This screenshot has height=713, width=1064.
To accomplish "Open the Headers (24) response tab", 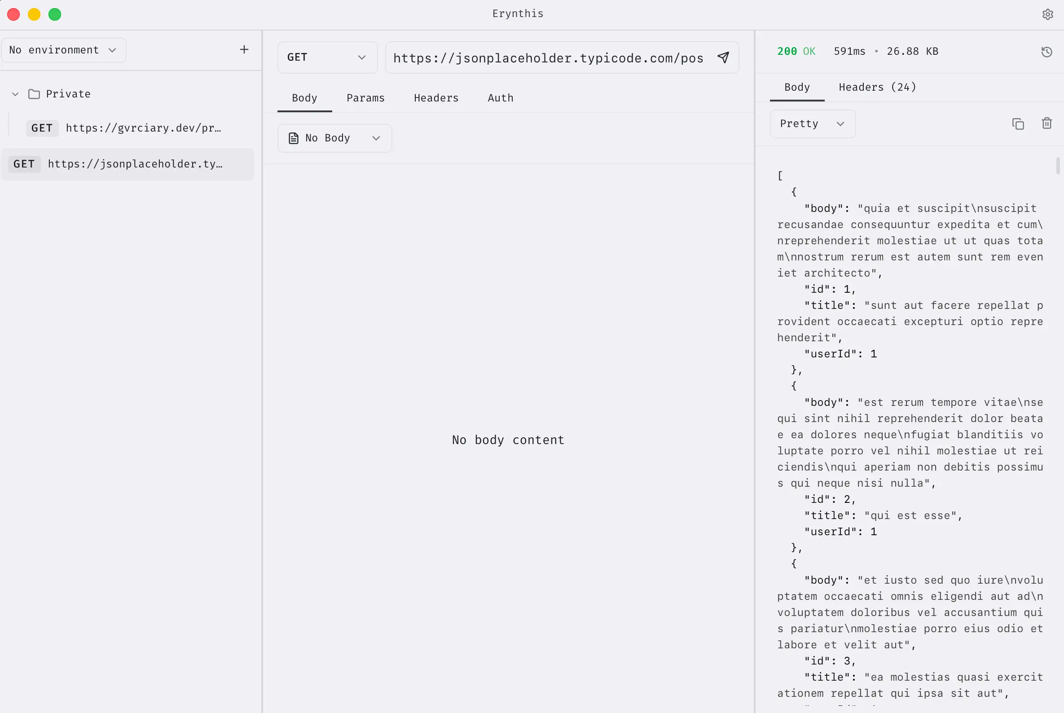I will [877, 87].
